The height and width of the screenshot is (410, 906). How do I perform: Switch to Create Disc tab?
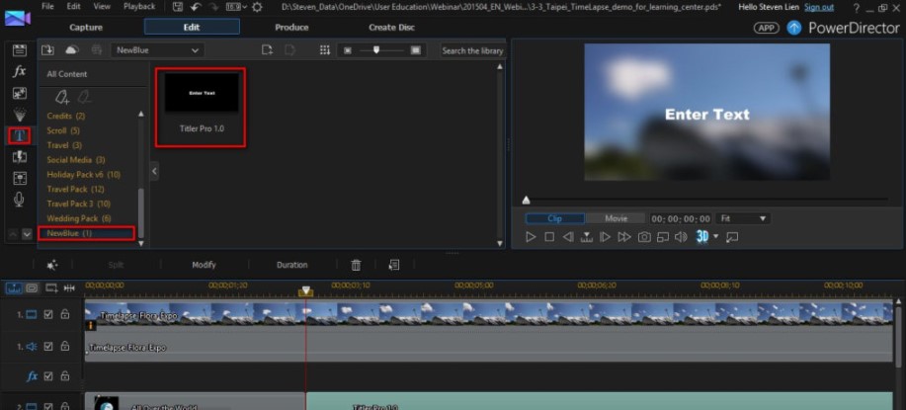tap(392, 27)
